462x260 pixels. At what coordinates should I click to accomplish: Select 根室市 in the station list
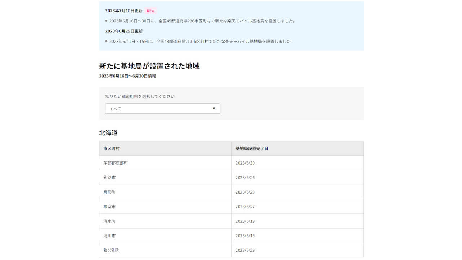109,206
